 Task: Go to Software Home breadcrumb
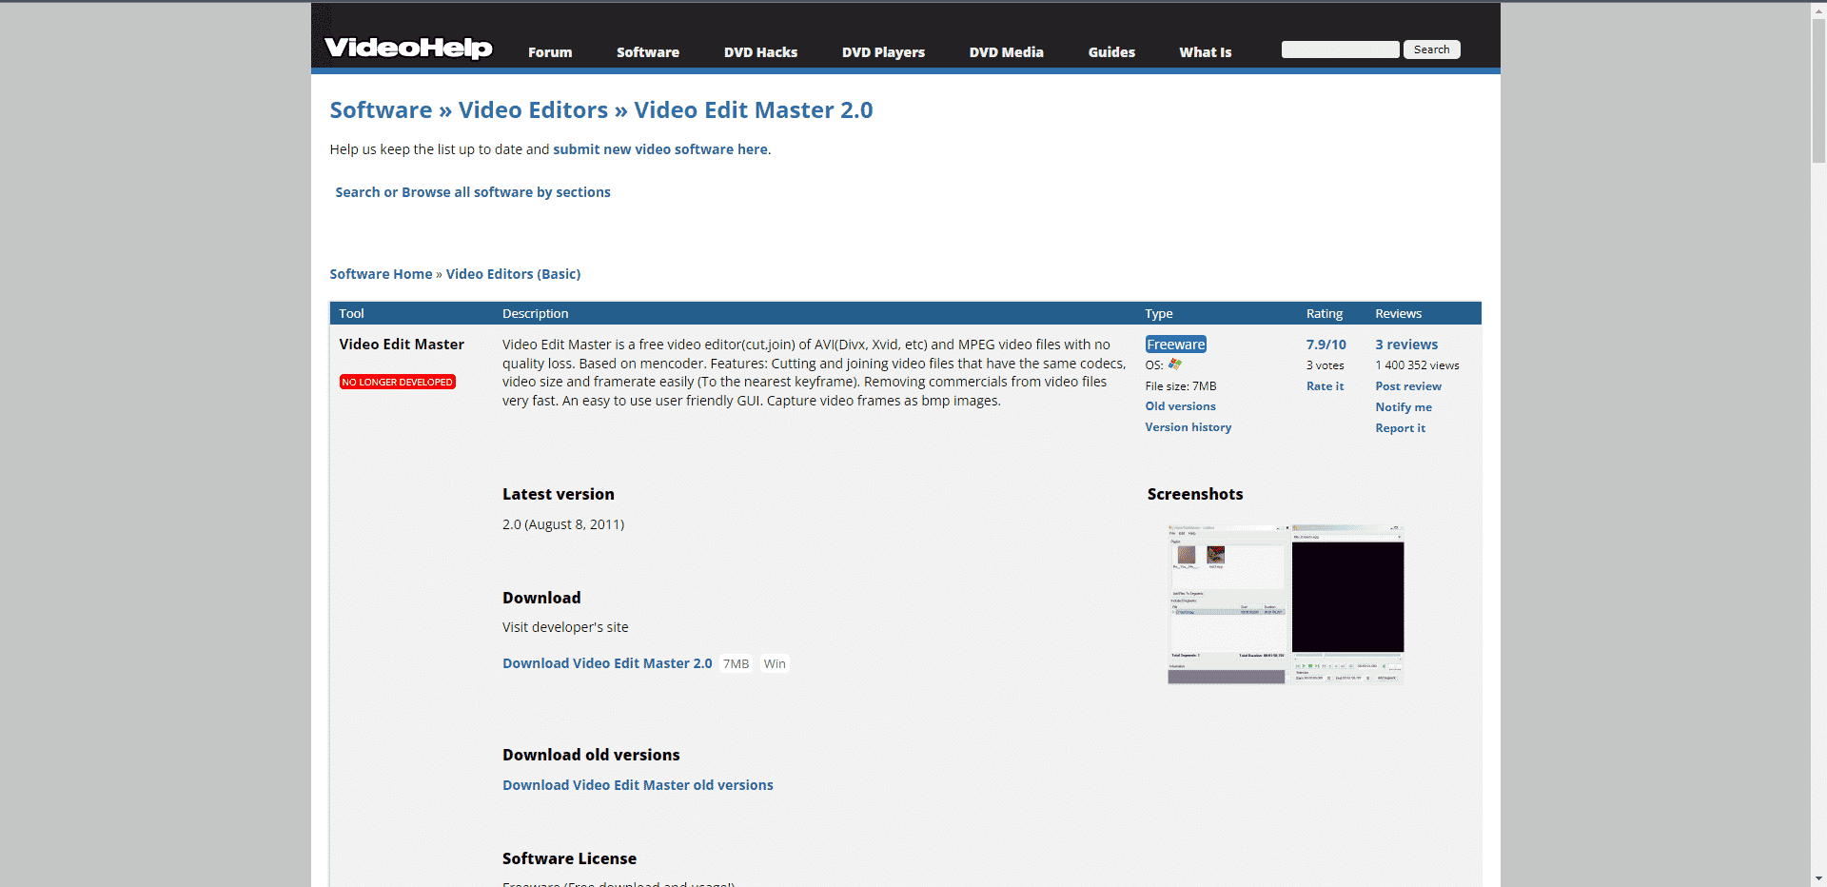pos(381,274)
